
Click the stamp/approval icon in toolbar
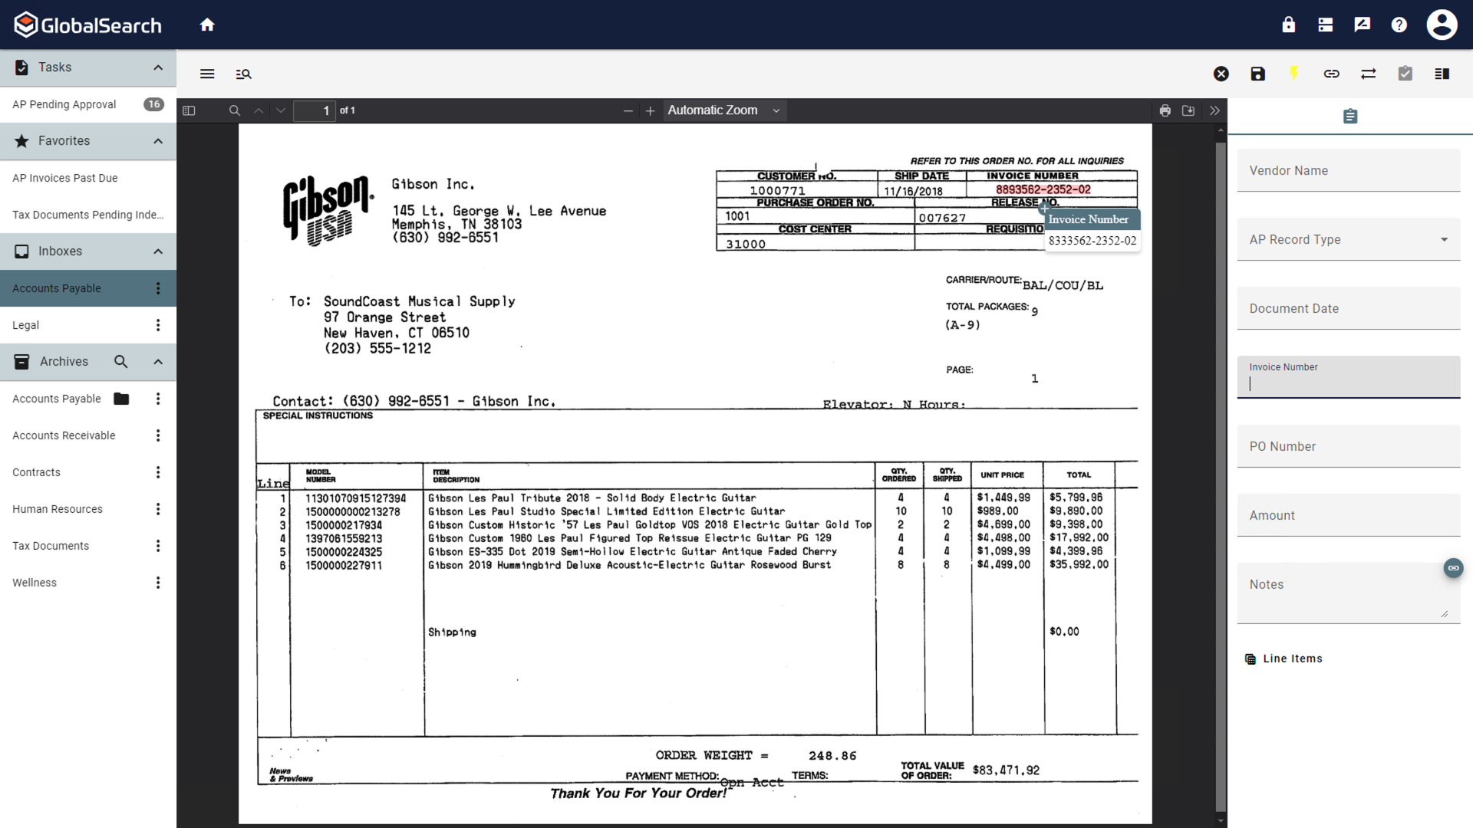pos(1405,74)
